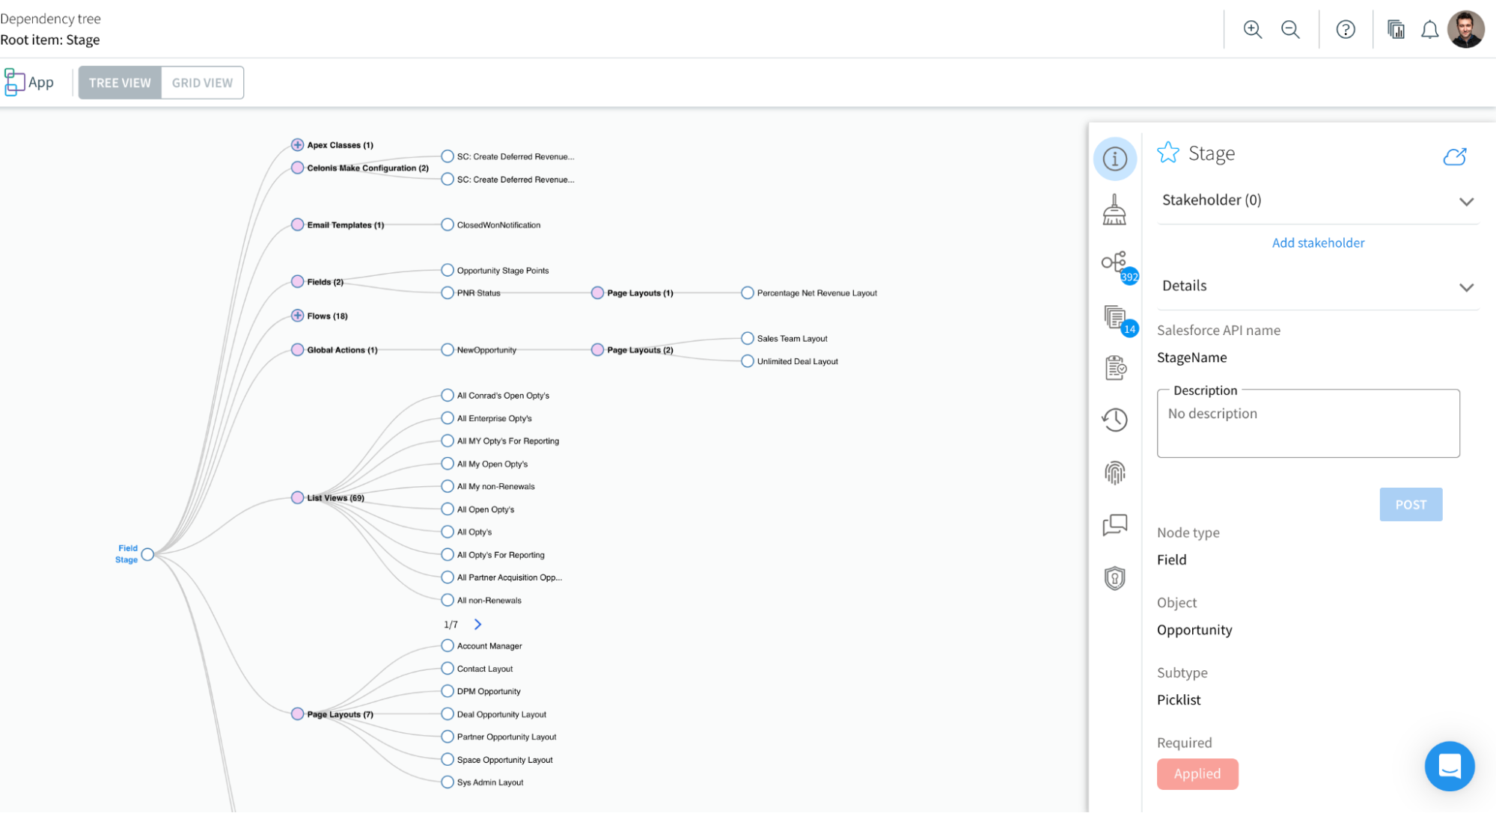Zoom in on the dependency tree
1496x813 pixels.
1253,29
